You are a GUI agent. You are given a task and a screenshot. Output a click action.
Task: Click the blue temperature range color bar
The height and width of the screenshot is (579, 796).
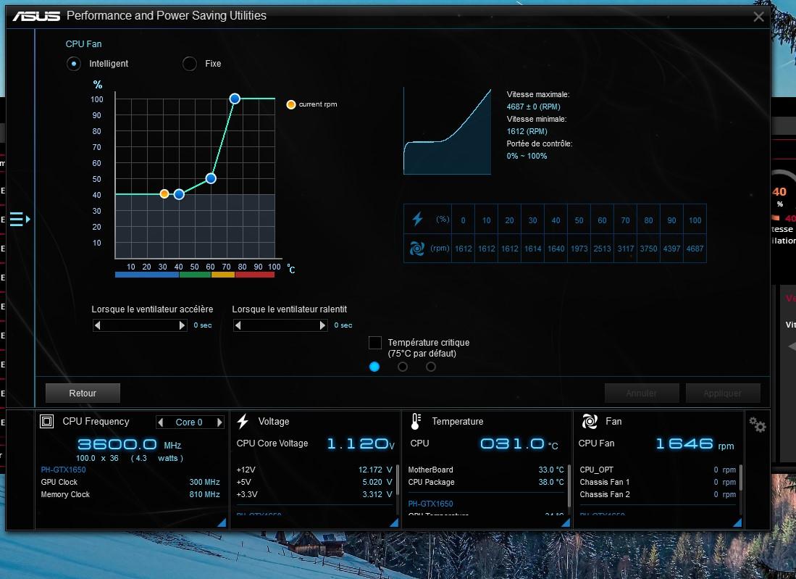[x=147, y=275]
